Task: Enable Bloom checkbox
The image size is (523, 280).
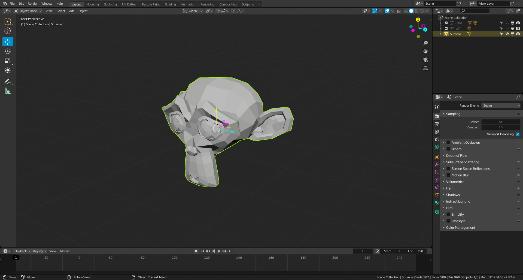Action: pos(448,149)
